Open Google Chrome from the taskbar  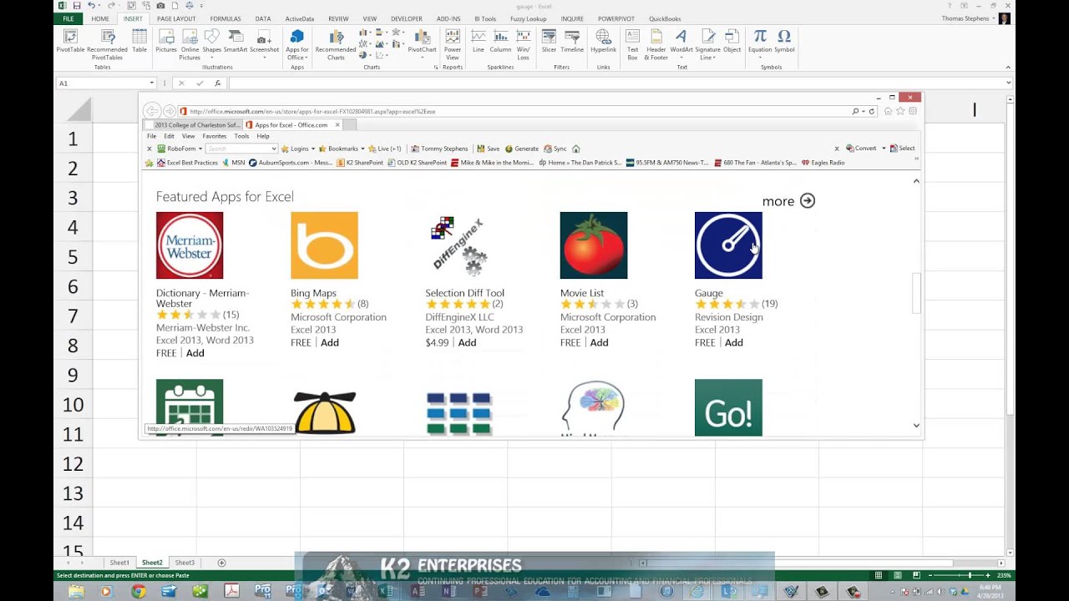(138, 591)
